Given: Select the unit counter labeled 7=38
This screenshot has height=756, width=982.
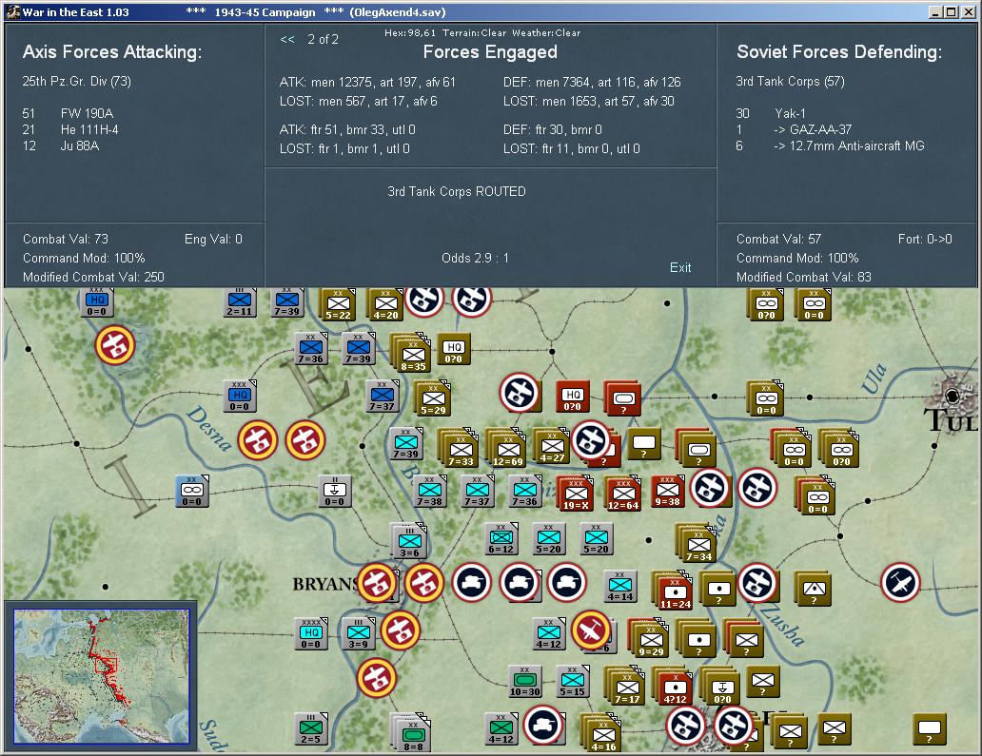Looking at the screenshot, I should (430, 492).
